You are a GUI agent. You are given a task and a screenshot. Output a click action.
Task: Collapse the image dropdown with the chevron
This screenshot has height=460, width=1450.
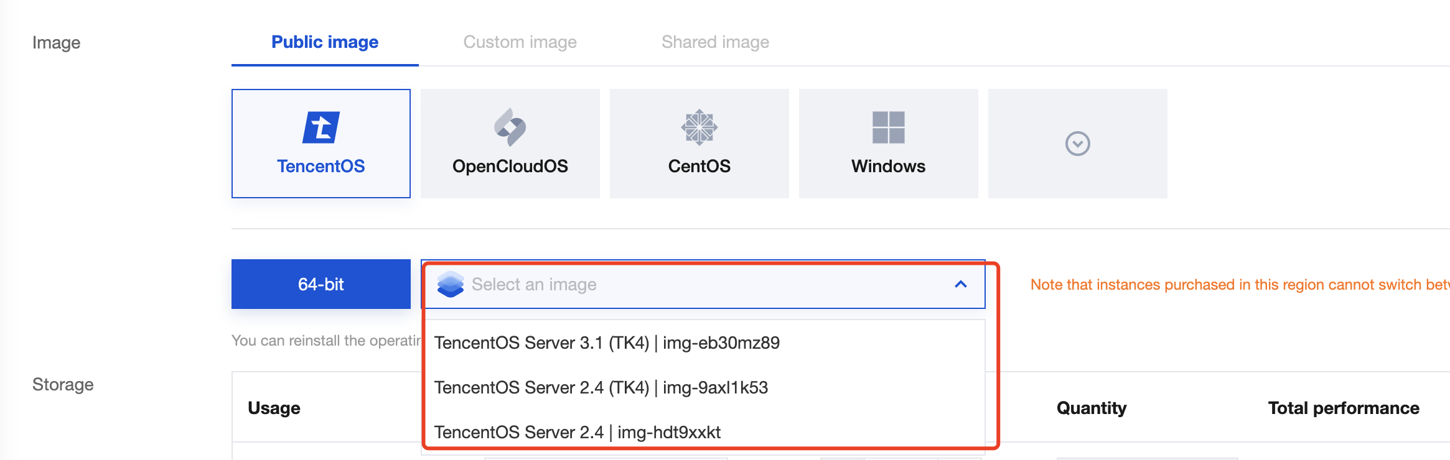tap(960, 284)
